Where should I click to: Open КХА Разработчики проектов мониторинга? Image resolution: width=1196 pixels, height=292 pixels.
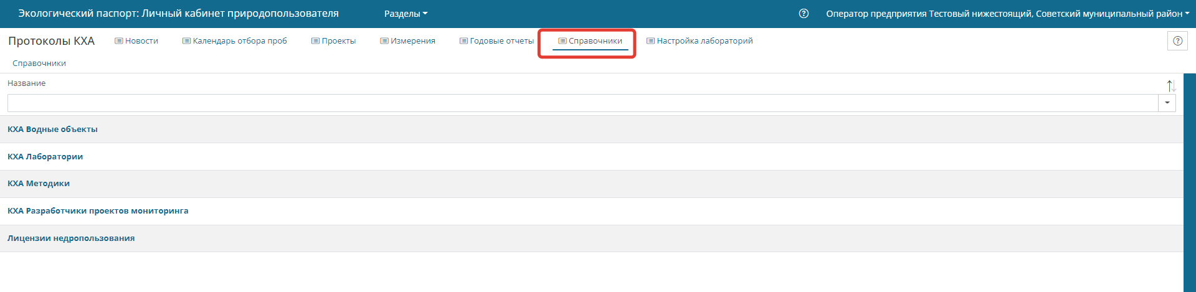[98, 211]
